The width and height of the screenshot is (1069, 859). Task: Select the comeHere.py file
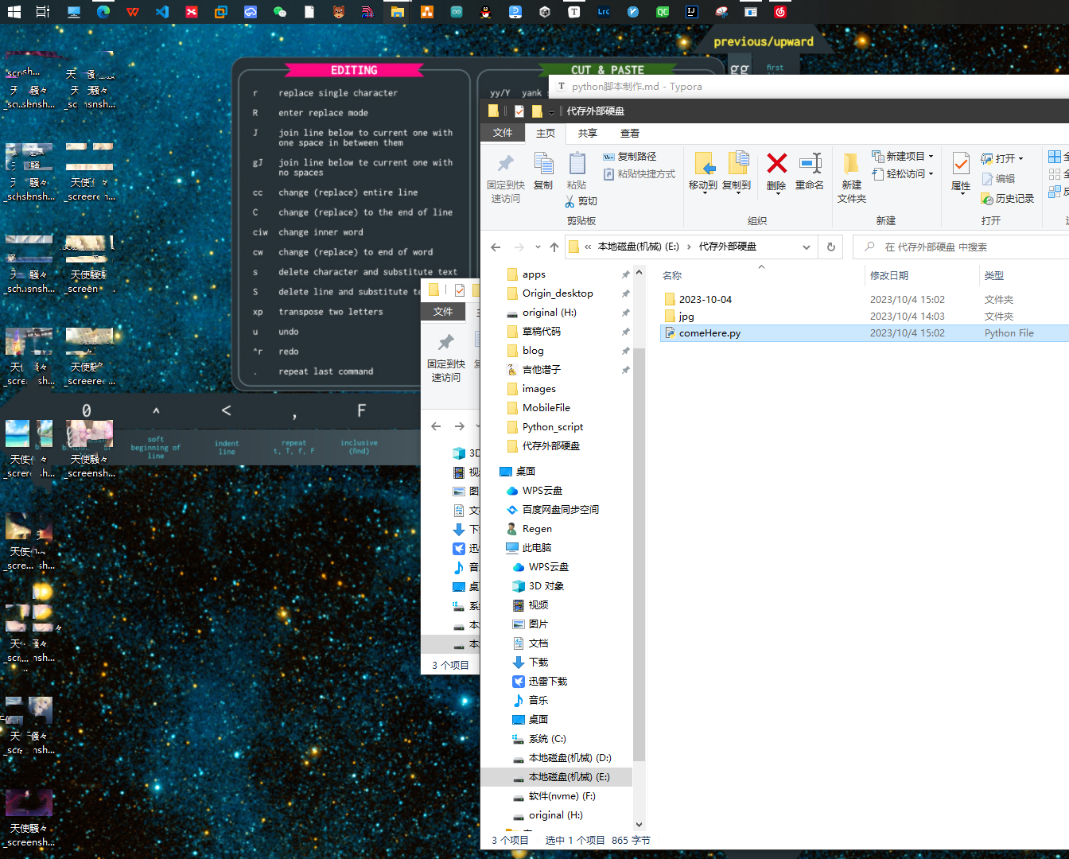point(709,333)
